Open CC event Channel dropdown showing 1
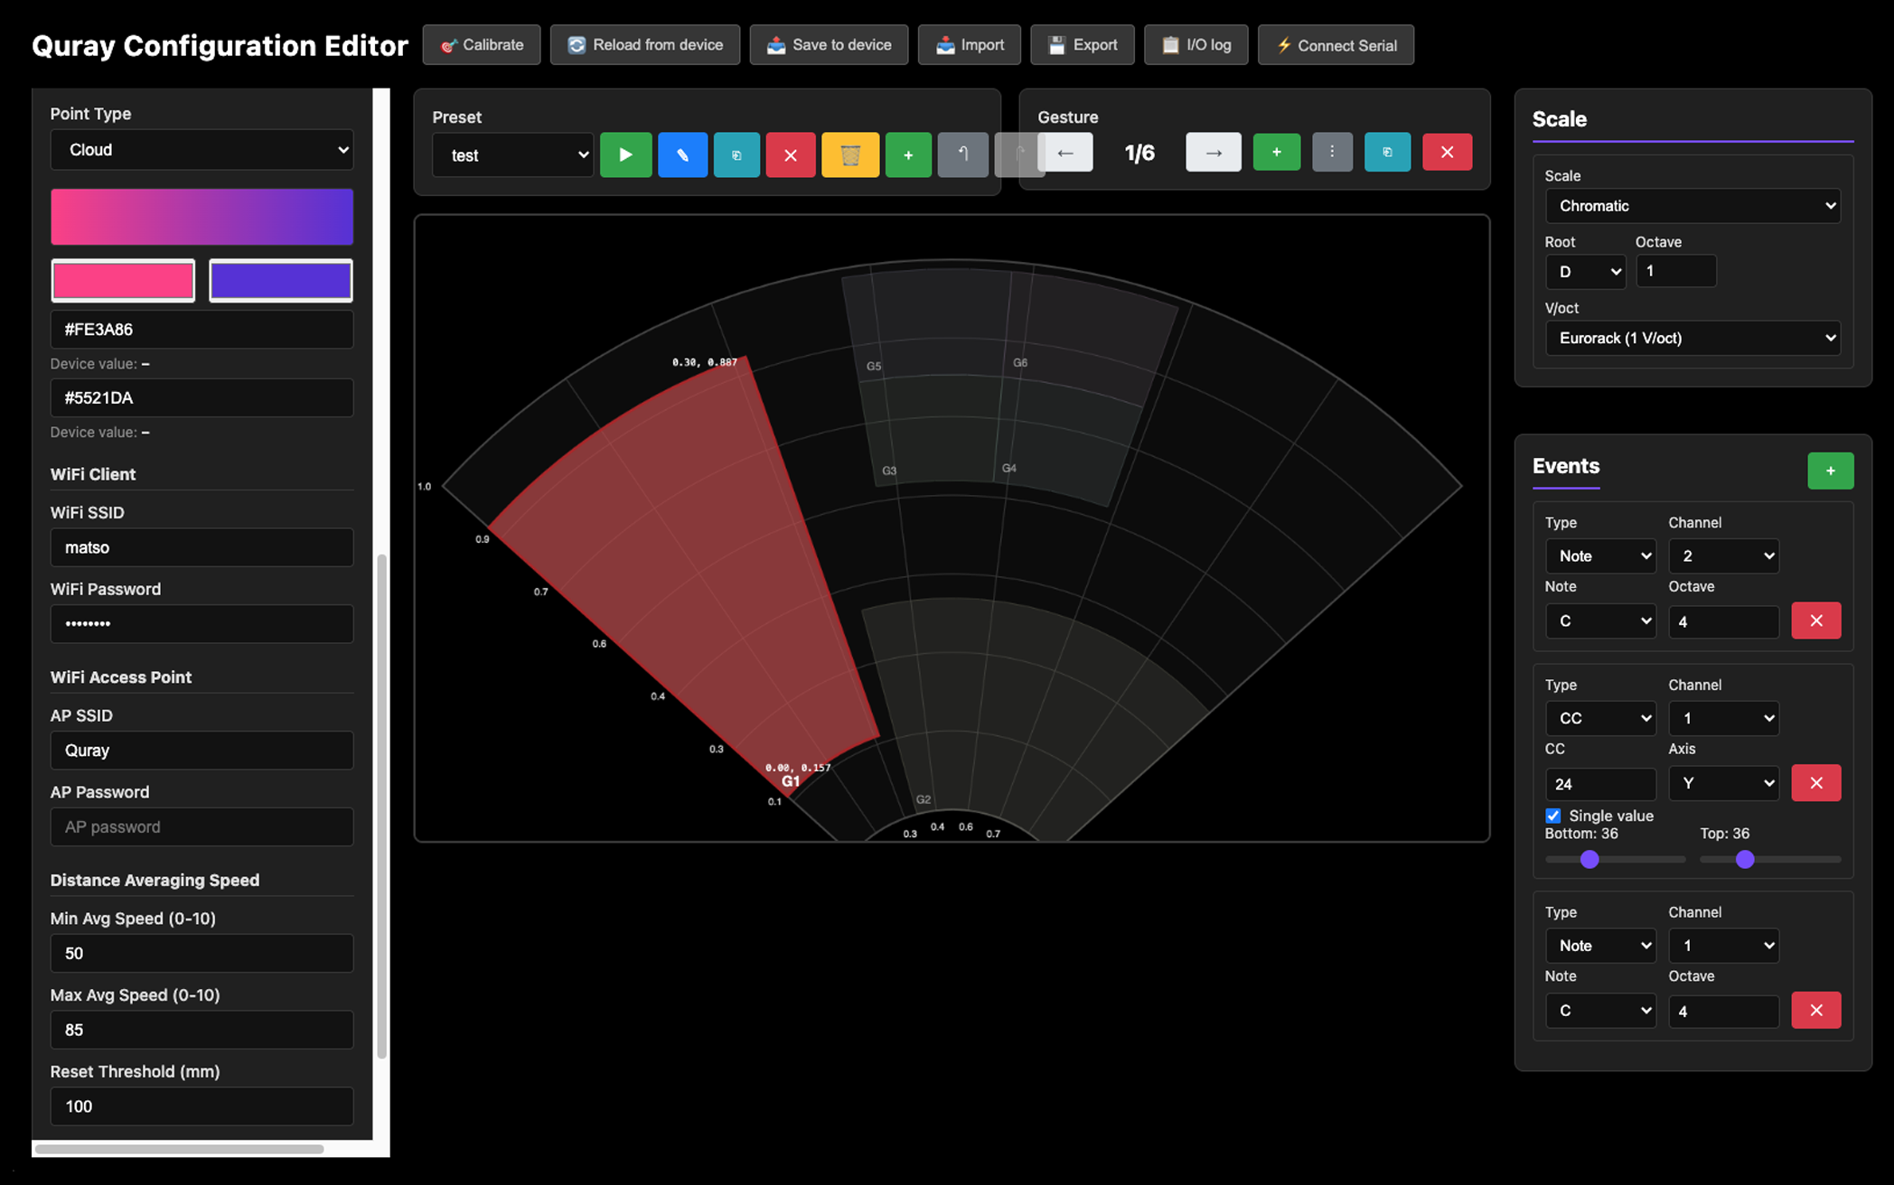Image resolution: width=1894 pixels, height=1185 pixels. click(x=1723, y=718)
